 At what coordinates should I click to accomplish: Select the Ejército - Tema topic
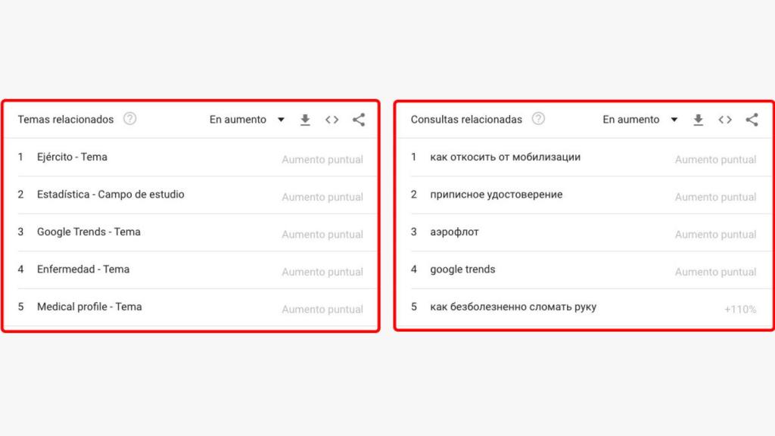click(72, 157)
